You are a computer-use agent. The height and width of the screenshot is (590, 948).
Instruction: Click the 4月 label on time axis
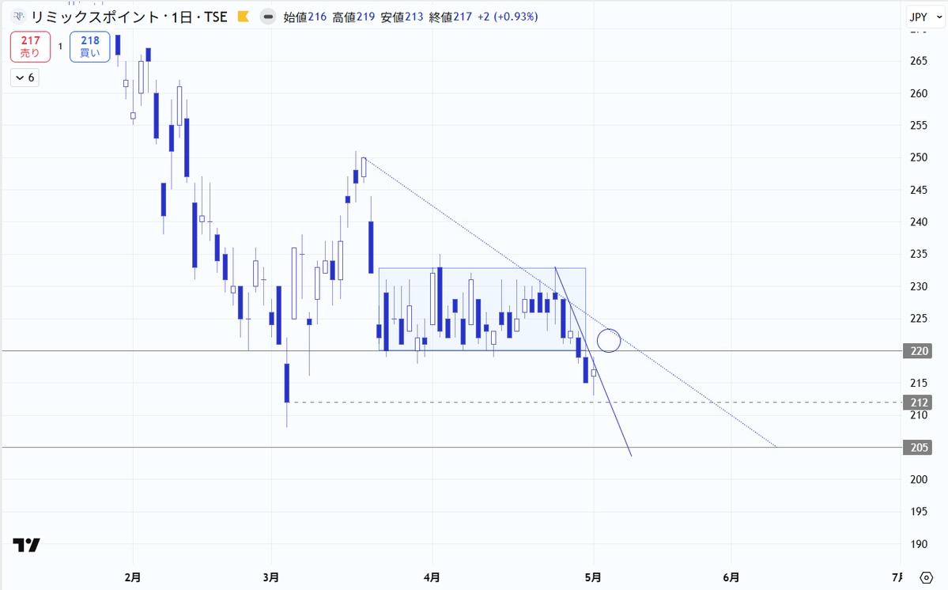pos(432,577)
